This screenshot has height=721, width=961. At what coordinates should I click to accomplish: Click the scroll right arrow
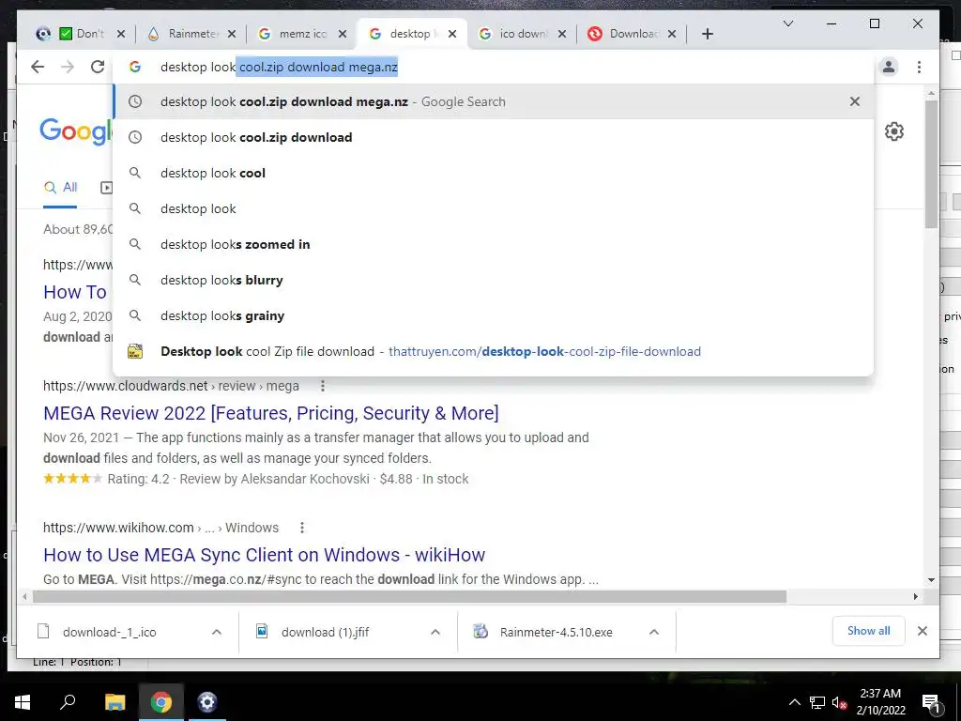pos(916,596)
